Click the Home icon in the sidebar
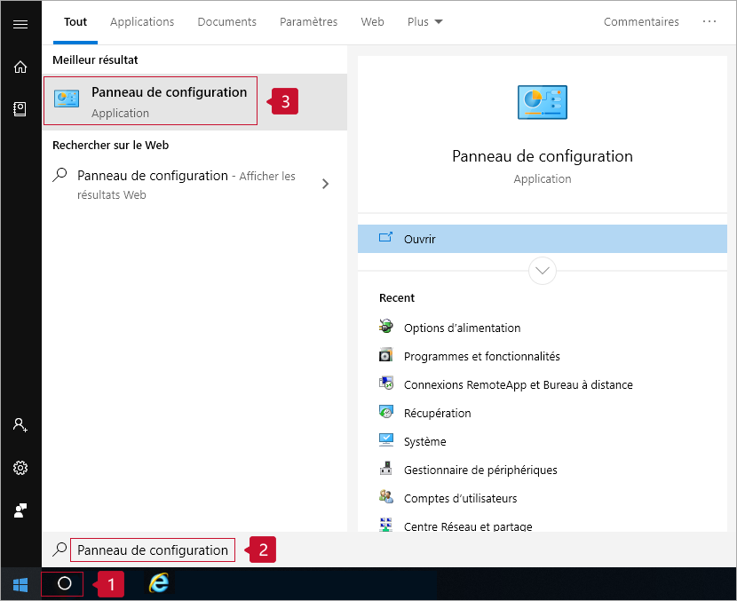This screenshot has height=601, width=737. (x=20, y=67)
